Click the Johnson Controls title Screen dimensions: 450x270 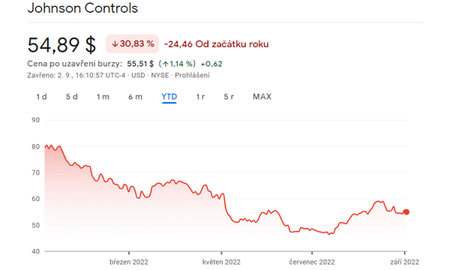[x=82, y=8]
